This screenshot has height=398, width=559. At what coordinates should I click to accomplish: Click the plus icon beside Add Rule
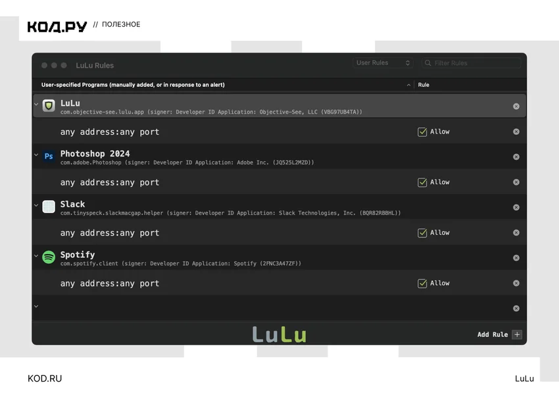[x=517, y=335]
